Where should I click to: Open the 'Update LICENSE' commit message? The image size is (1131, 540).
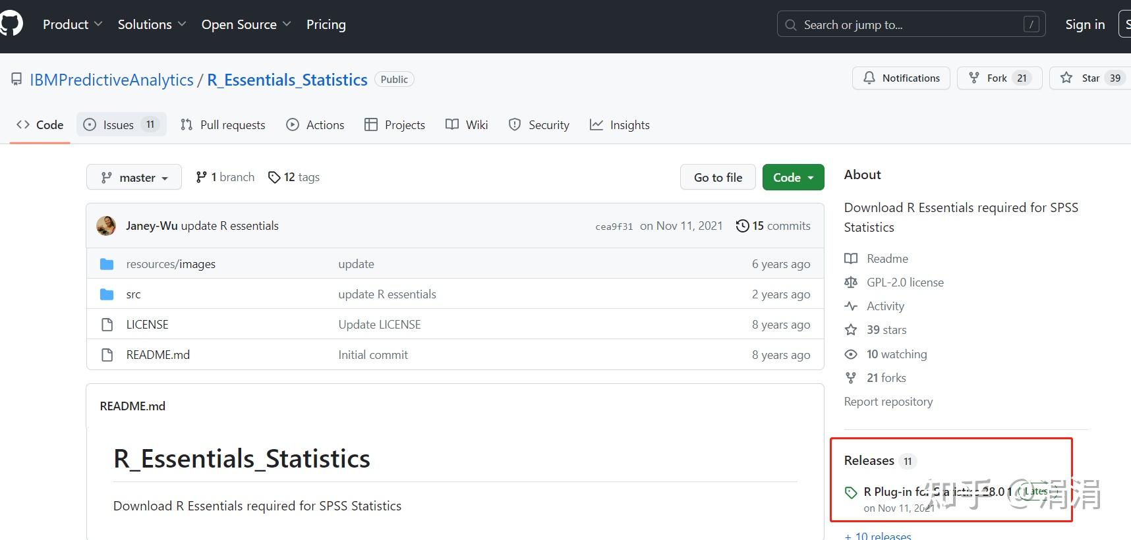[x=380, y=325]
